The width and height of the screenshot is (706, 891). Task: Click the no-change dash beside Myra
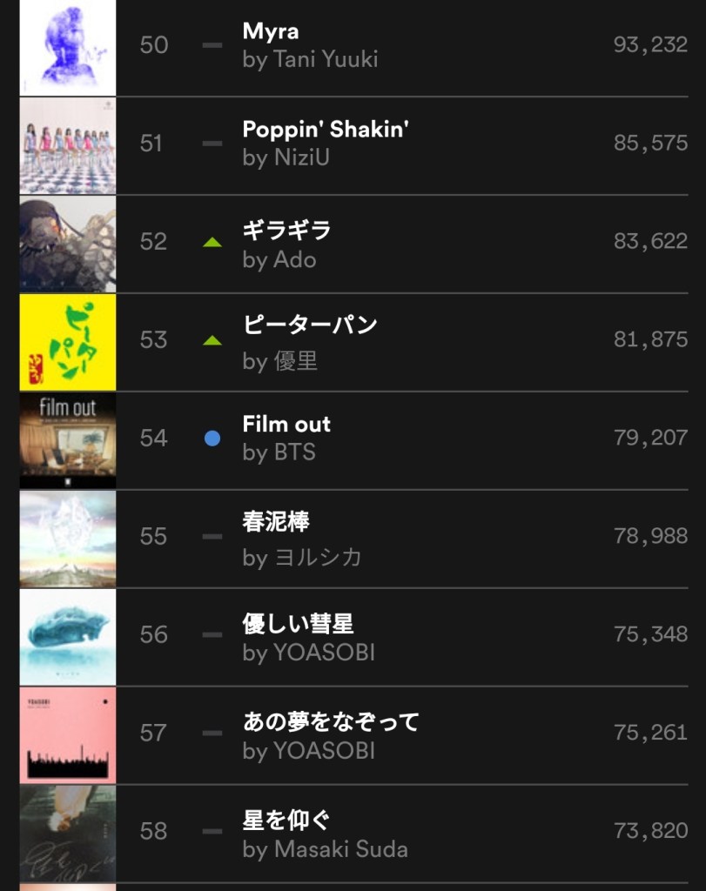(212, 45)
